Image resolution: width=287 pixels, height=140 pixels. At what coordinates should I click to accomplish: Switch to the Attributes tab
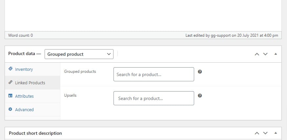pyautogui.click(x=32, y=96)
